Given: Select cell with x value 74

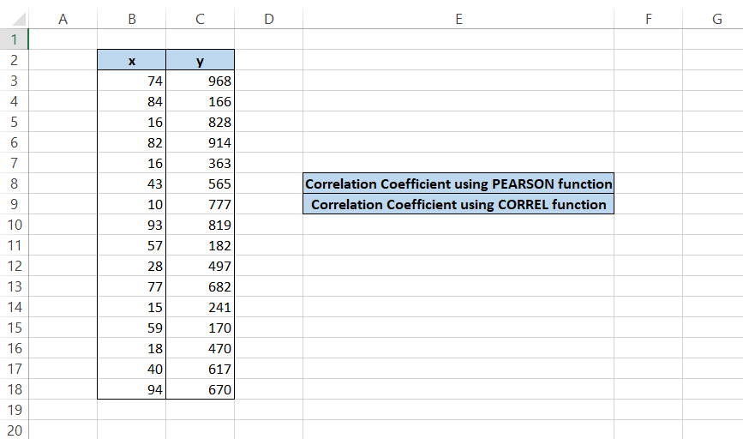Looking at the screenshot, I should click(131, 81).
